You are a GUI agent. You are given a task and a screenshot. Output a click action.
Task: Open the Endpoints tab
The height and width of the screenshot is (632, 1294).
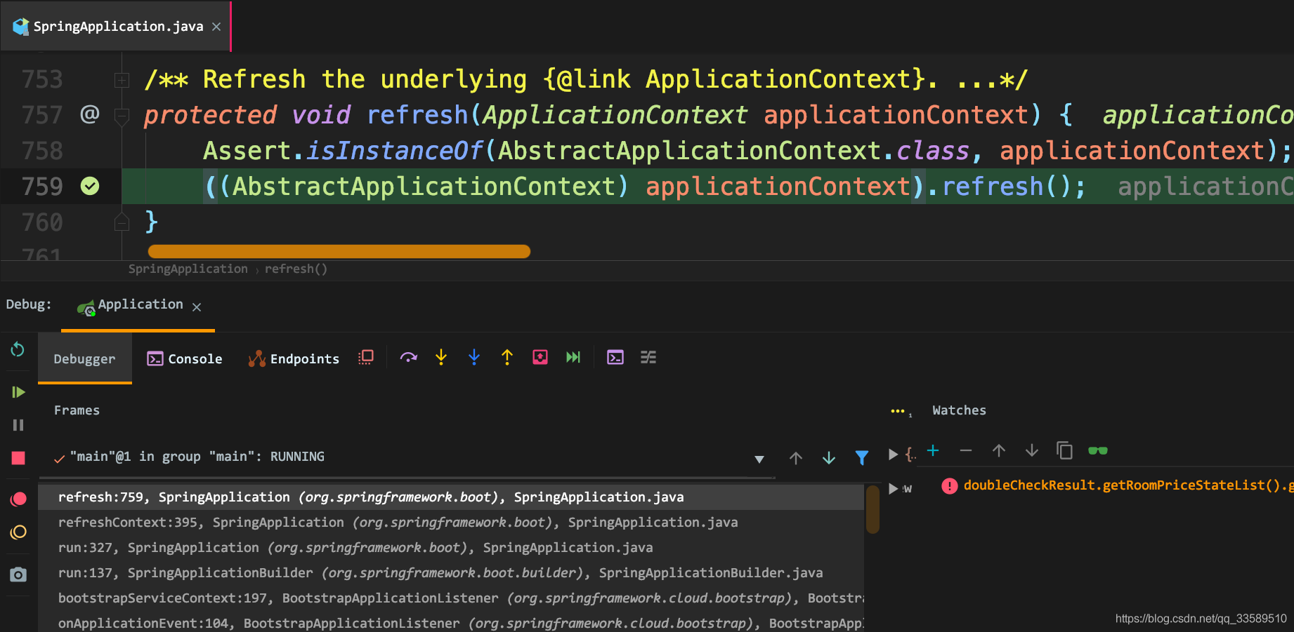click(x=294, y=359)
